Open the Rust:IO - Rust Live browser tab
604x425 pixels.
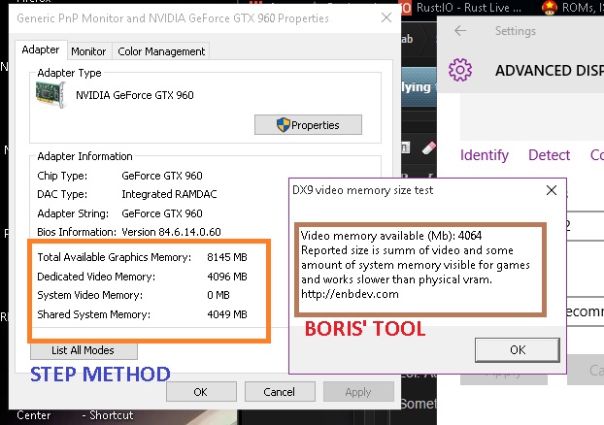point(462,8)
